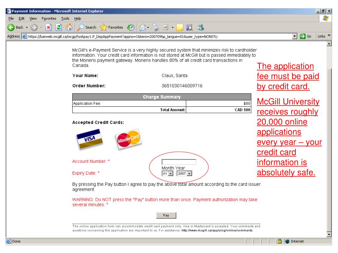This screenshot has height=253, width=338.
Task: Click into the Account Number field
Action: pyautogui.click(x=179, y=162)
